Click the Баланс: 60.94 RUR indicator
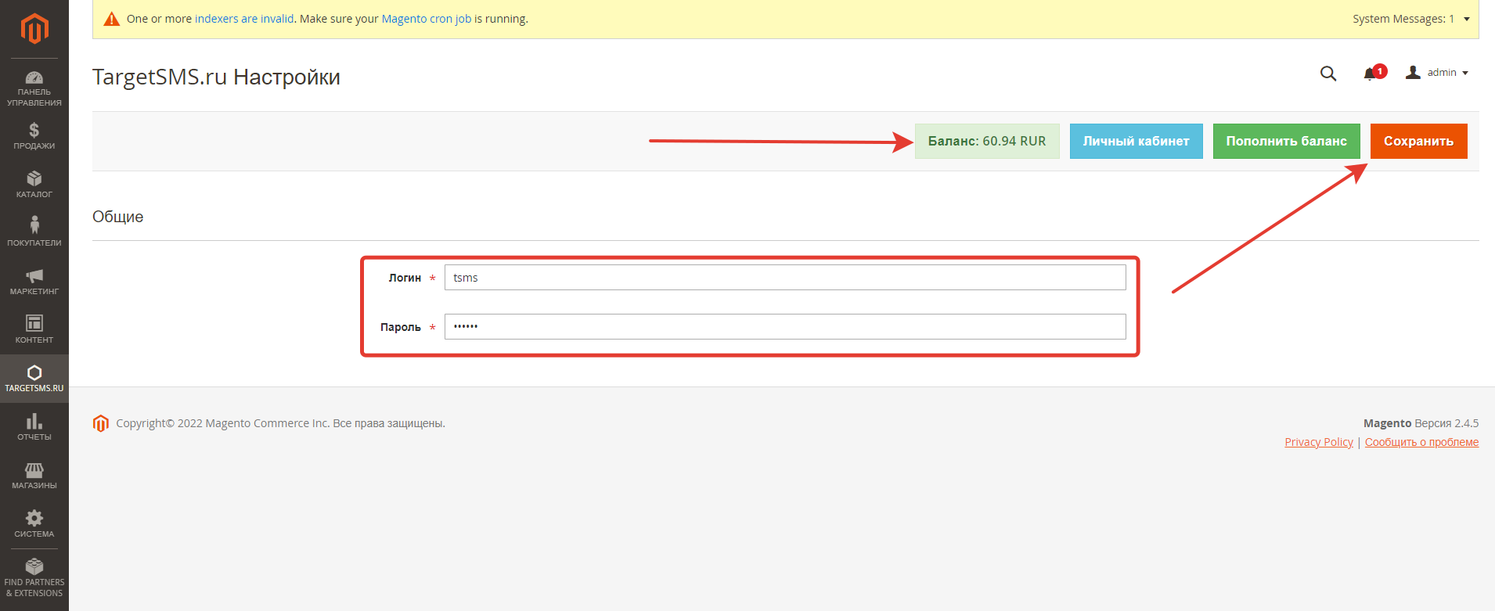The image size is (1495, 611). [987, 141]
